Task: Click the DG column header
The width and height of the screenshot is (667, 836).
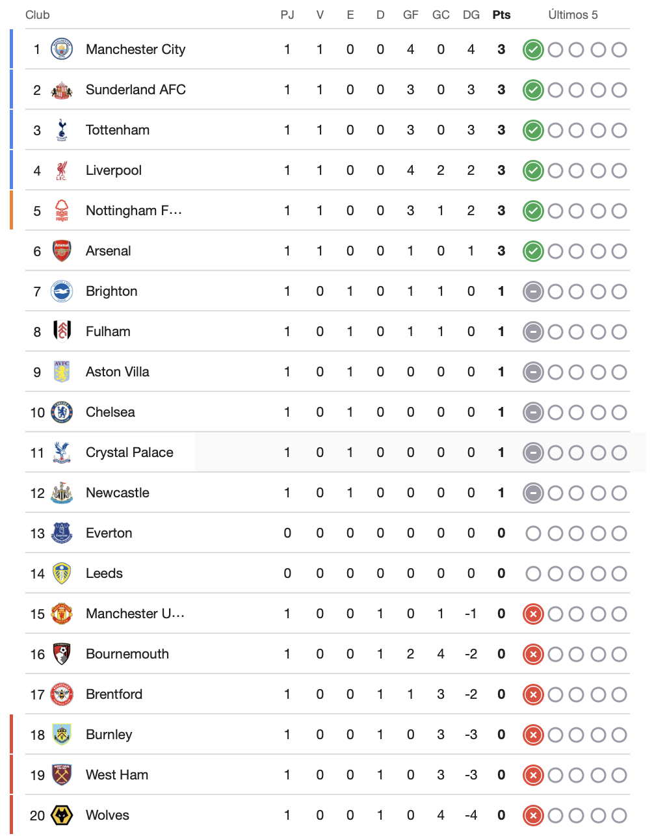Action: pyautogui.click(x=471, y=15)
